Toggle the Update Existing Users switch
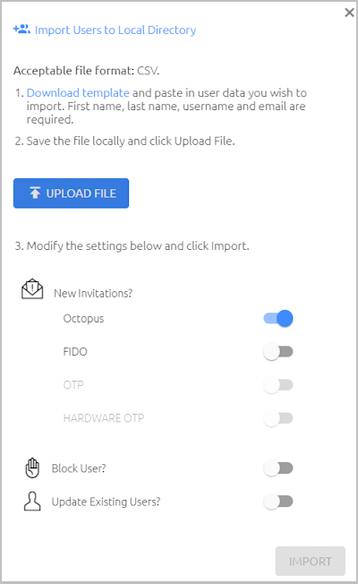The image size is (358, 584). pos(278,502)
